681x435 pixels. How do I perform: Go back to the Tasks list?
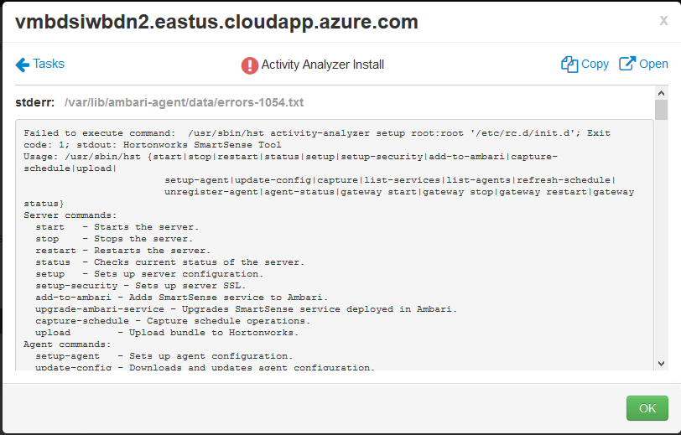click(x=48, y=64)
